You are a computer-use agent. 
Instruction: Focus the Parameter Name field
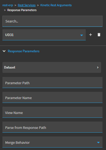[x=52, y=97]
